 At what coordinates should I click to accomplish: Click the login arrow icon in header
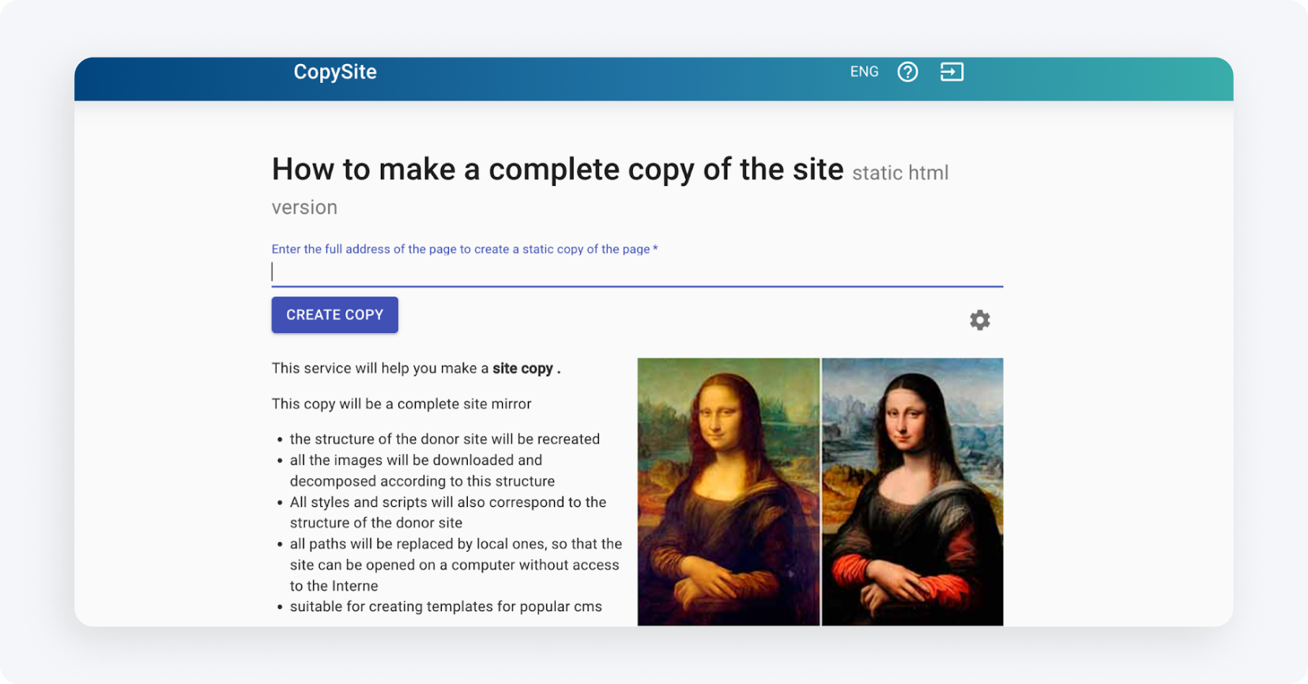pos(952,72)
